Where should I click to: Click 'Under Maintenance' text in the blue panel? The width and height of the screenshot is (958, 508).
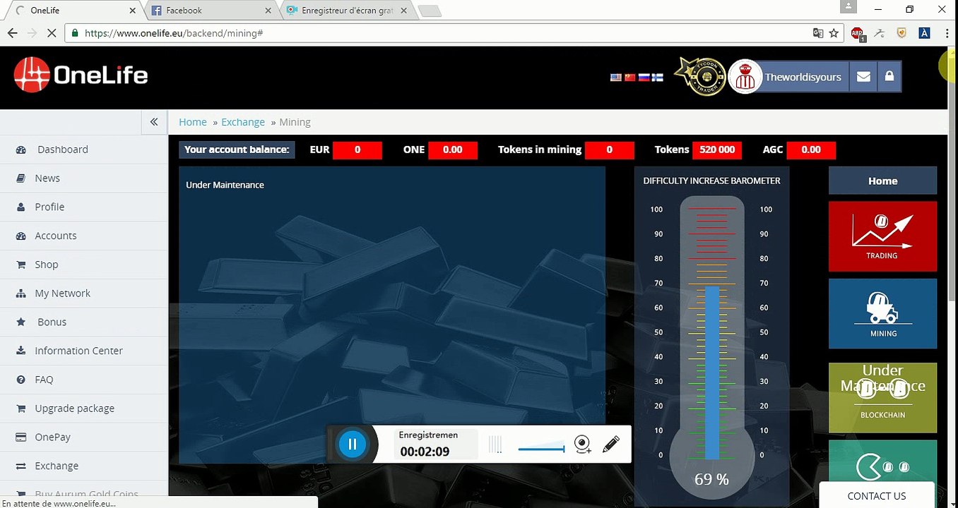click(225, 185)
